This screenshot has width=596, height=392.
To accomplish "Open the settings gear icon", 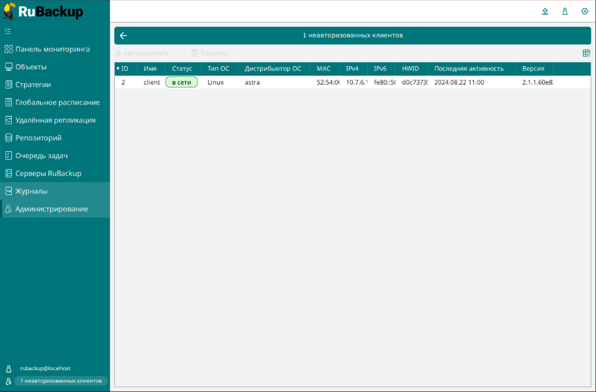I will [585, 11].
